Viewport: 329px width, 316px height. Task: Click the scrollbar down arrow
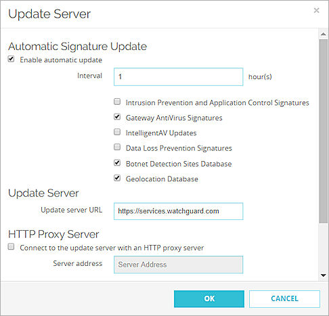323,275
